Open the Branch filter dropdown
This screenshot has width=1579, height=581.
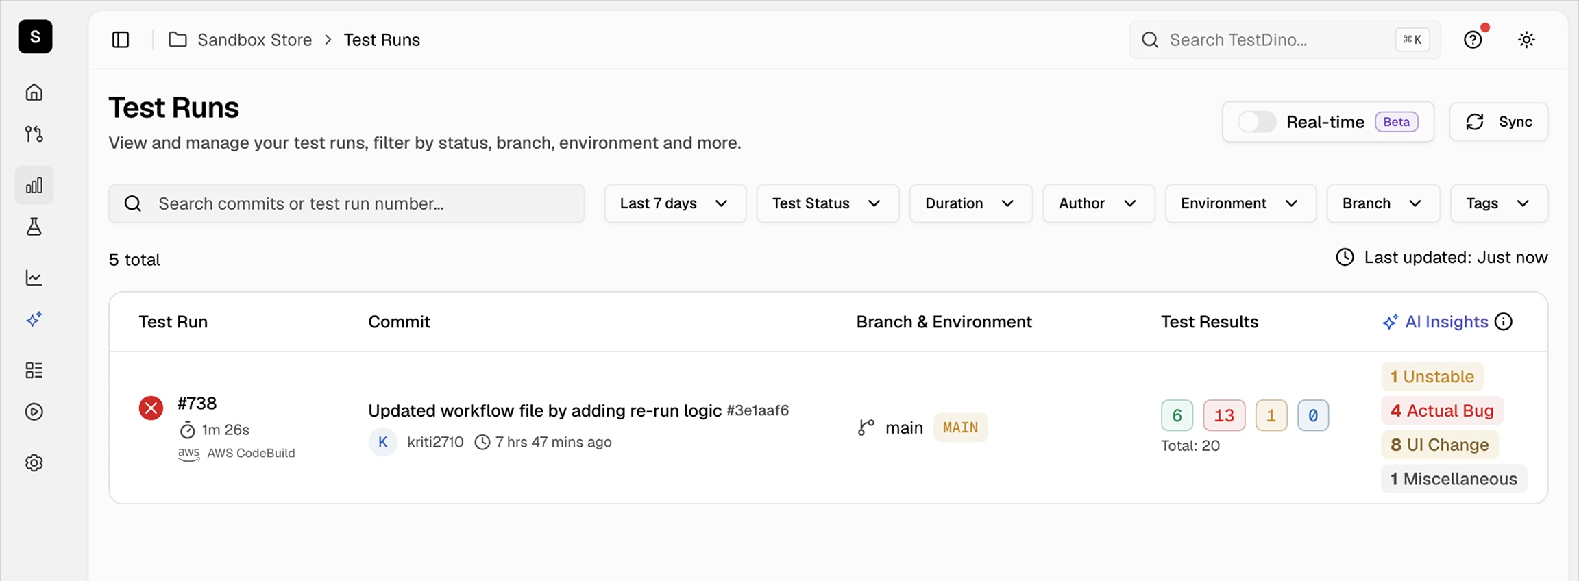click(1384, 203)
